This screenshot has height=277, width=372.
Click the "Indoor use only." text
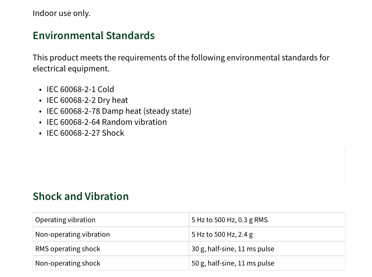61,13
